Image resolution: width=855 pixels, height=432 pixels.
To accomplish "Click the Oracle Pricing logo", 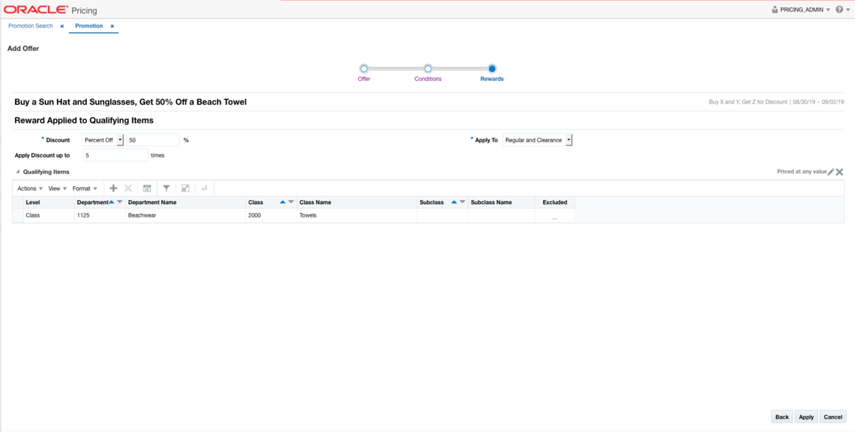I will pyautogui.click(x=51, y=10).
